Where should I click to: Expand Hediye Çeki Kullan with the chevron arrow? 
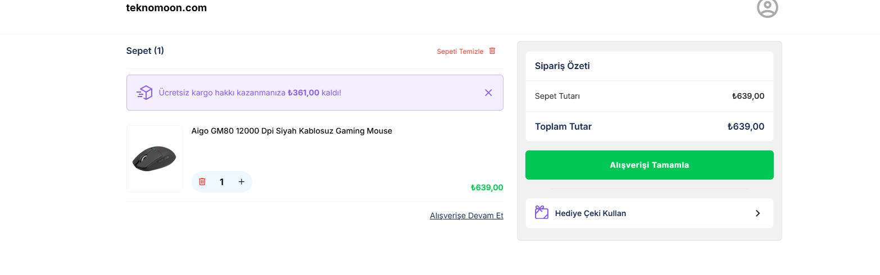[757, 213]
